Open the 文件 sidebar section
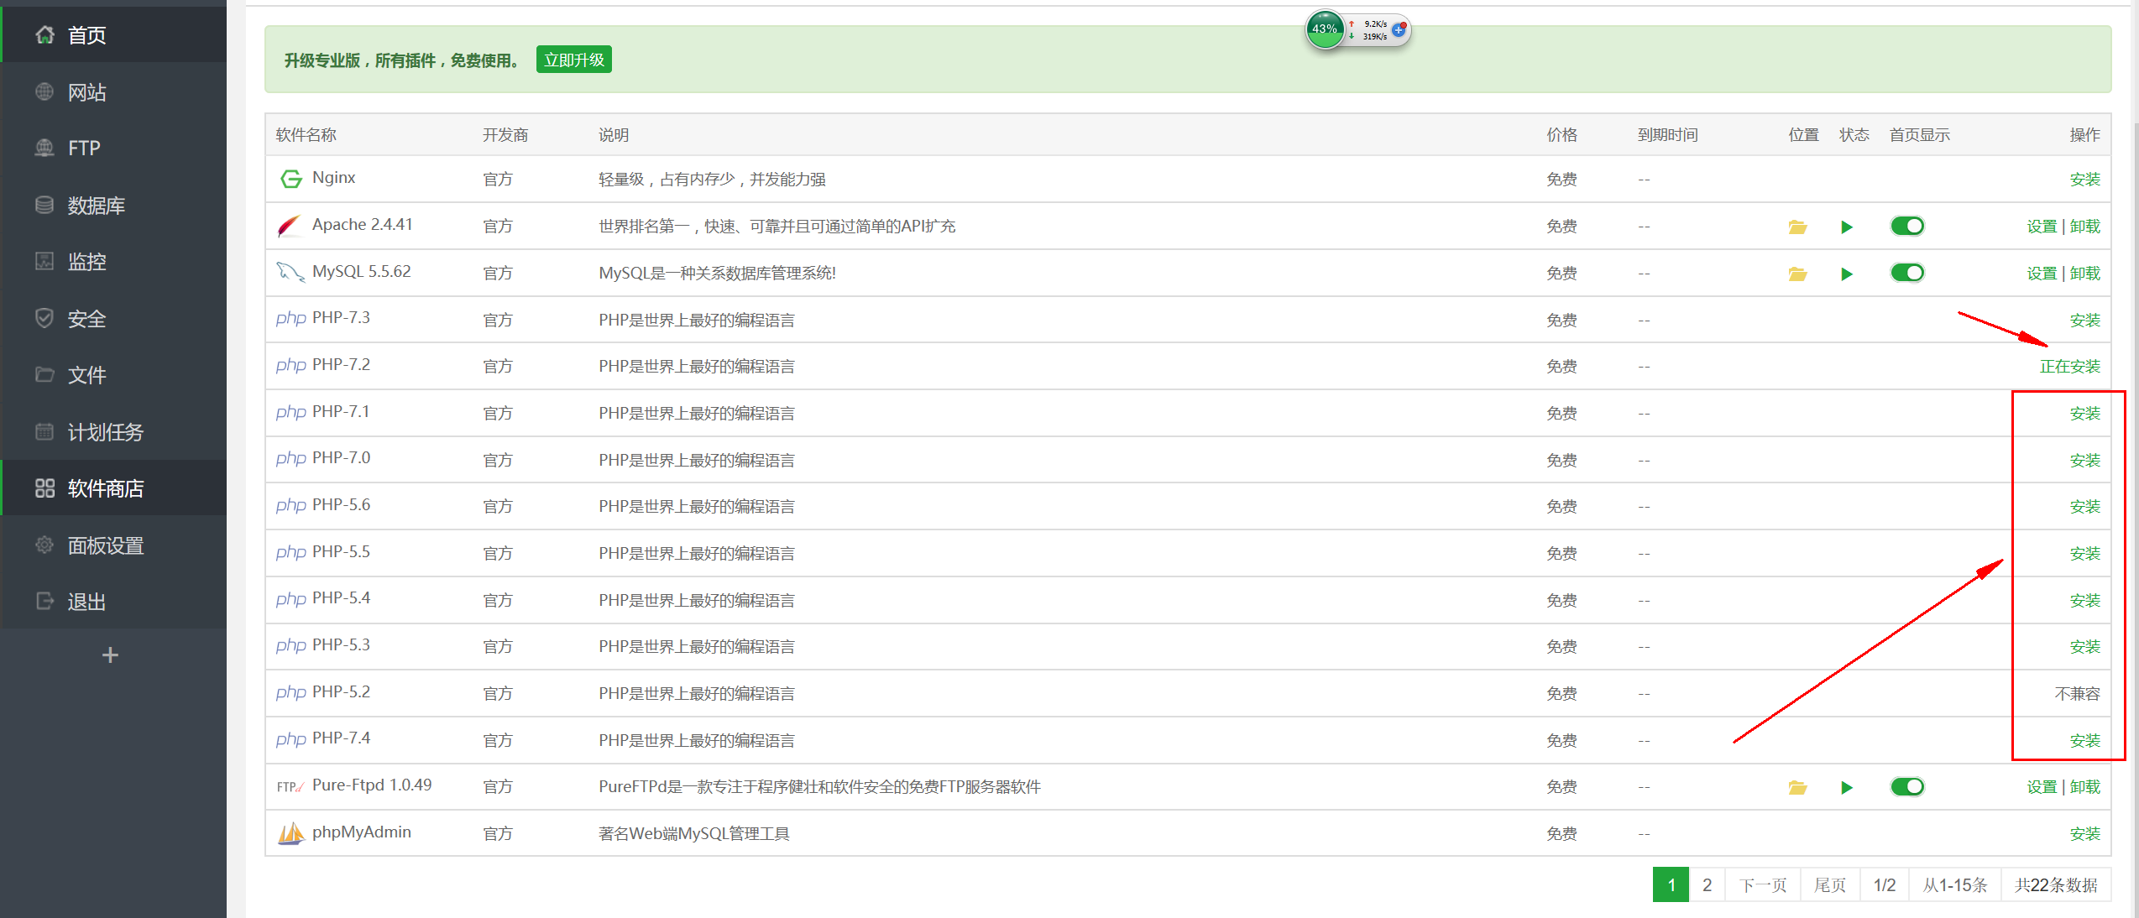2139x918 pixels. tap(113, 374)
